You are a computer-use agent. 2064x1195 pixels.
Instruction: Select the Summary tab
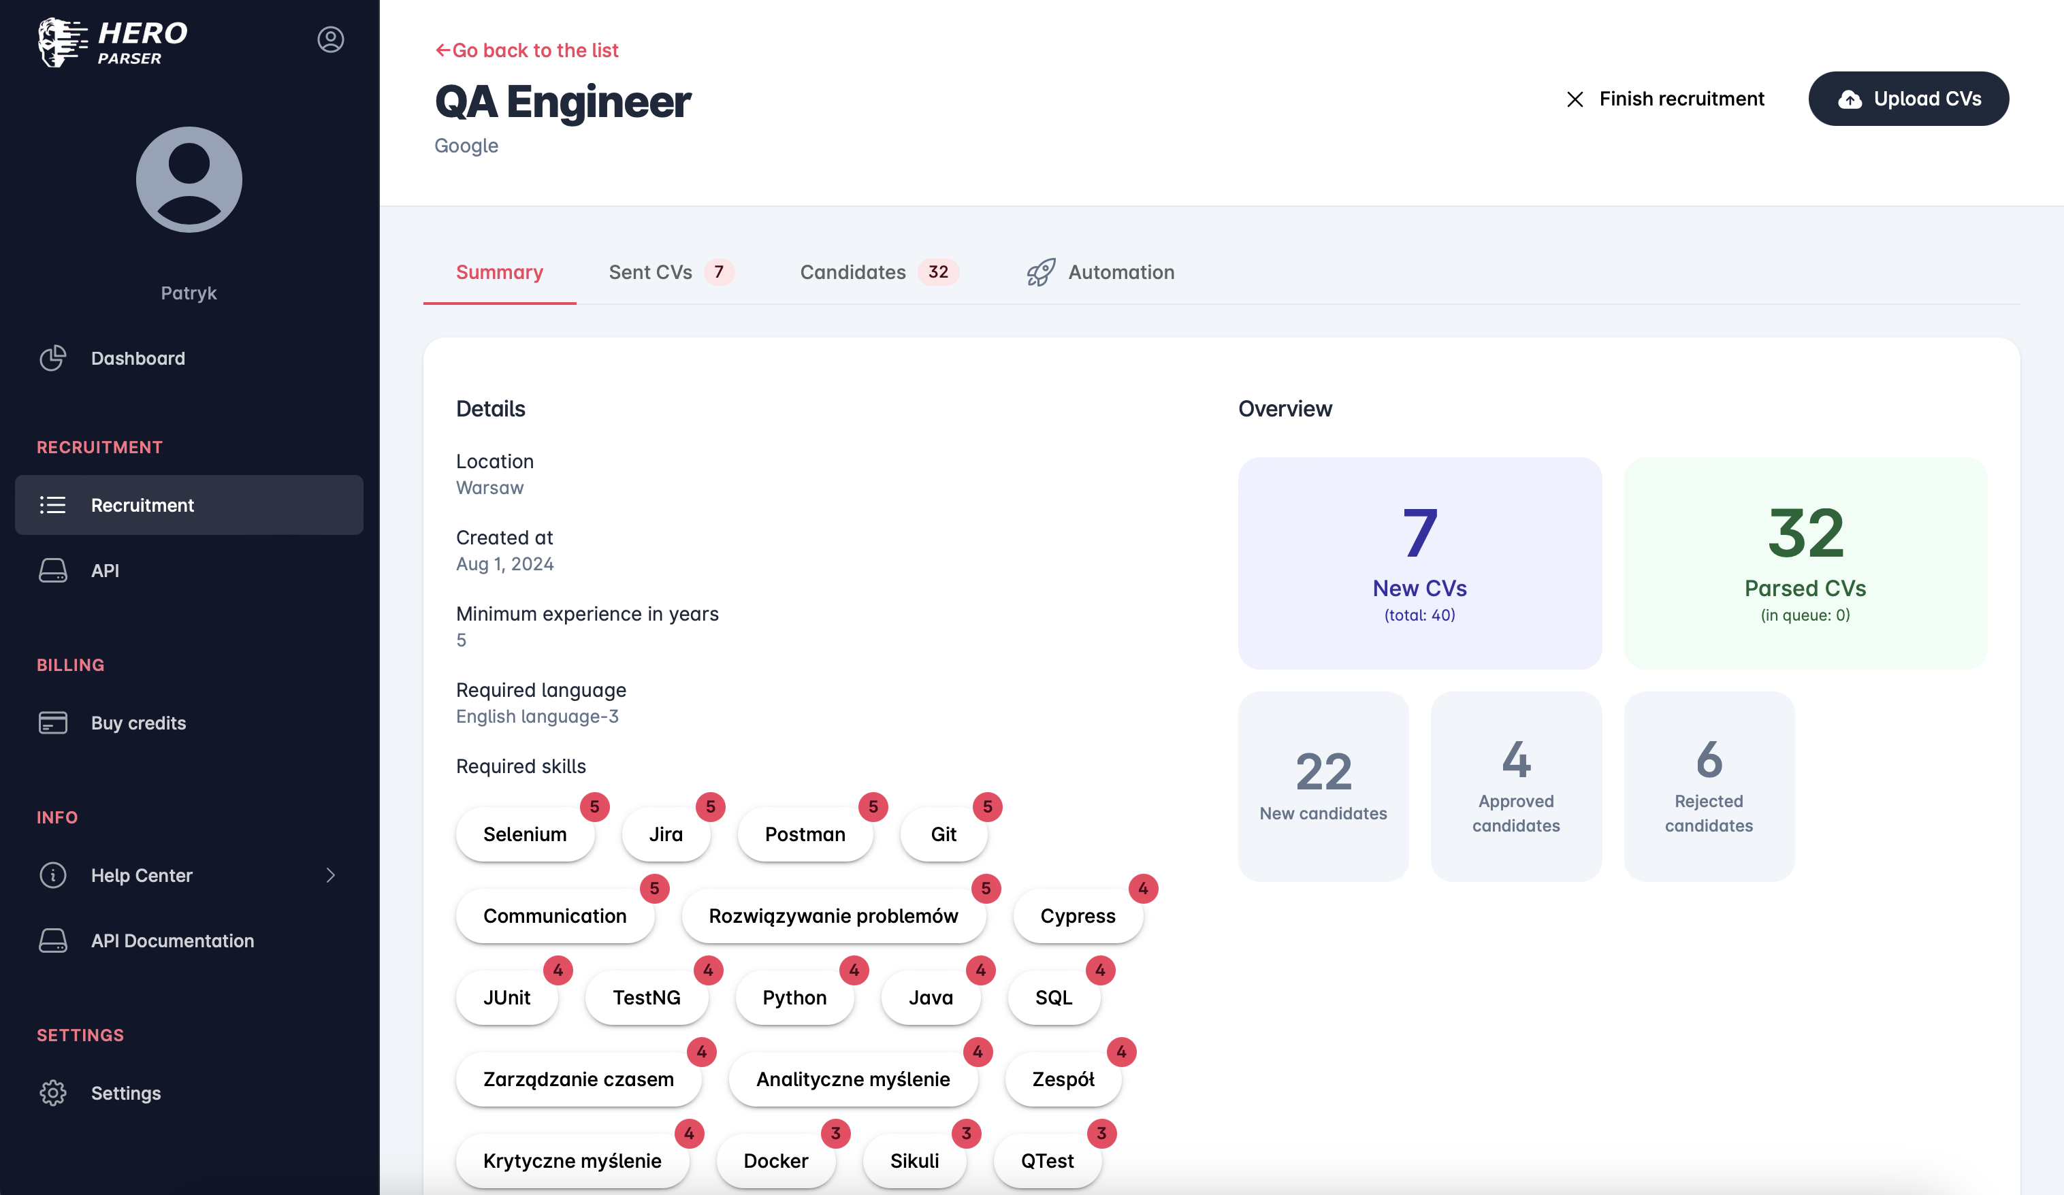click(x=499, y=272)
